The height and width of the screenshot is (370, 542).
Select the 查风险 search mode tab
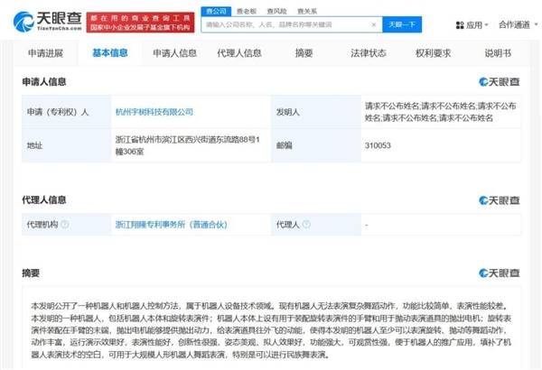(x=276, y=12)
